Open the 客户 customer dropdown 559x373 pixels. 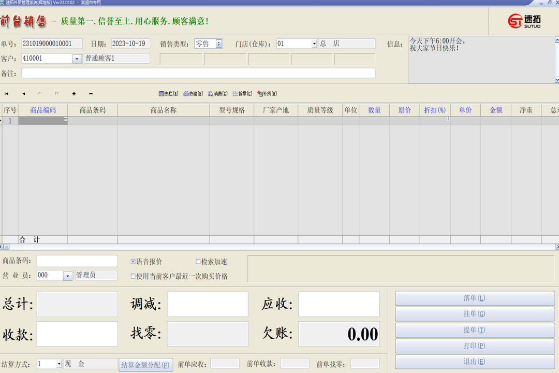[77, 59]
